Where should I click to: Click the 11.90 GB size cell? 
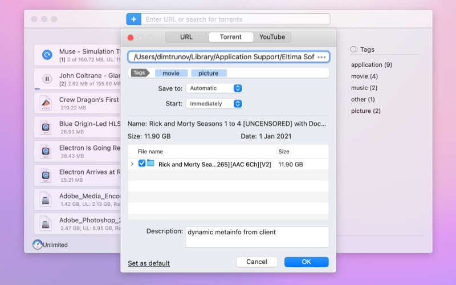click(x=291, y=164)
